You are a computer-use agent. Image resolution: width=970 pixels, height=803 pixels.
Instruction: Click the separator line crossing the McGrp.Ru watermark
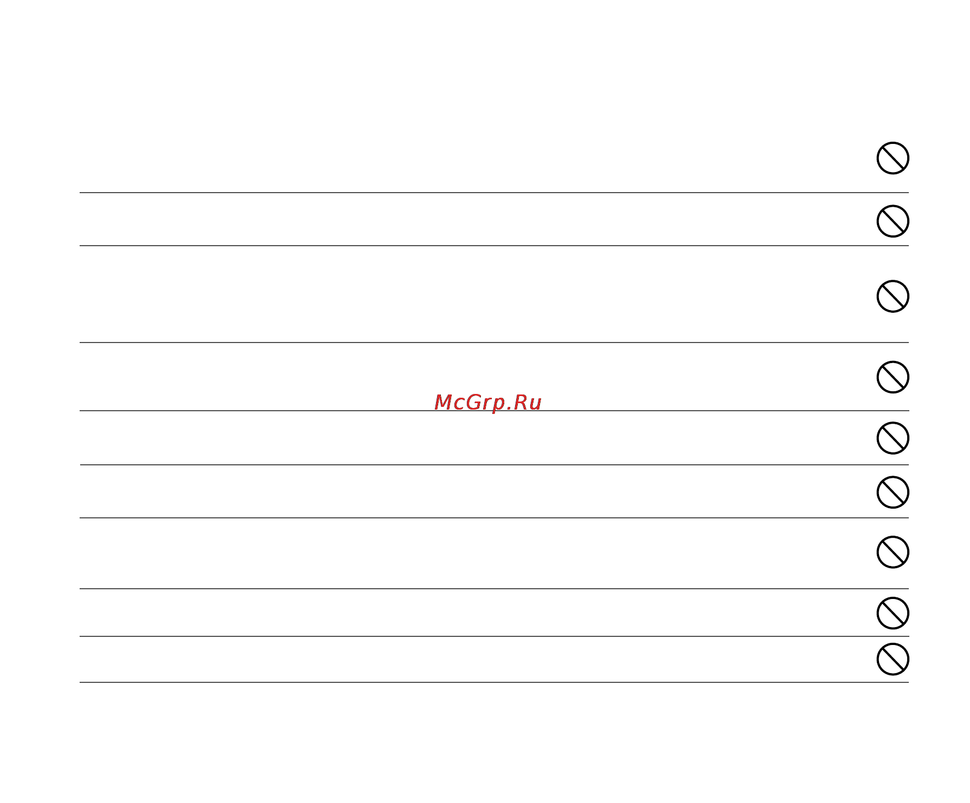point(494,411)
